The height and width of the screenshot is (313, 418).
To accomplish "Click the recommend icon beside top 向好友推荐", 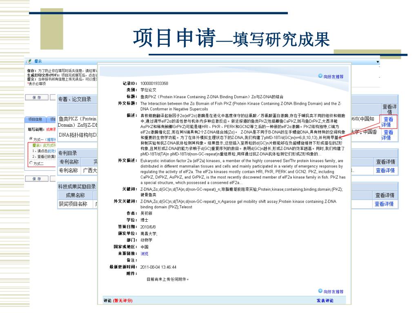I will [320, 76].
